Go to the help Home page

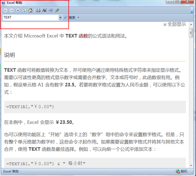pos(30,10)
